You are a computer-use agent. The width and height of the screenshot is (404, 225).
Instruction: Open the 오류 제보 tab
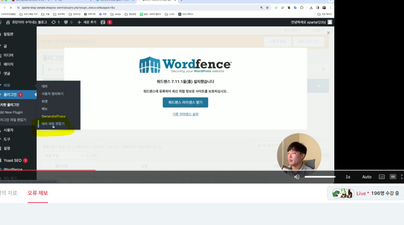[38, 193]
